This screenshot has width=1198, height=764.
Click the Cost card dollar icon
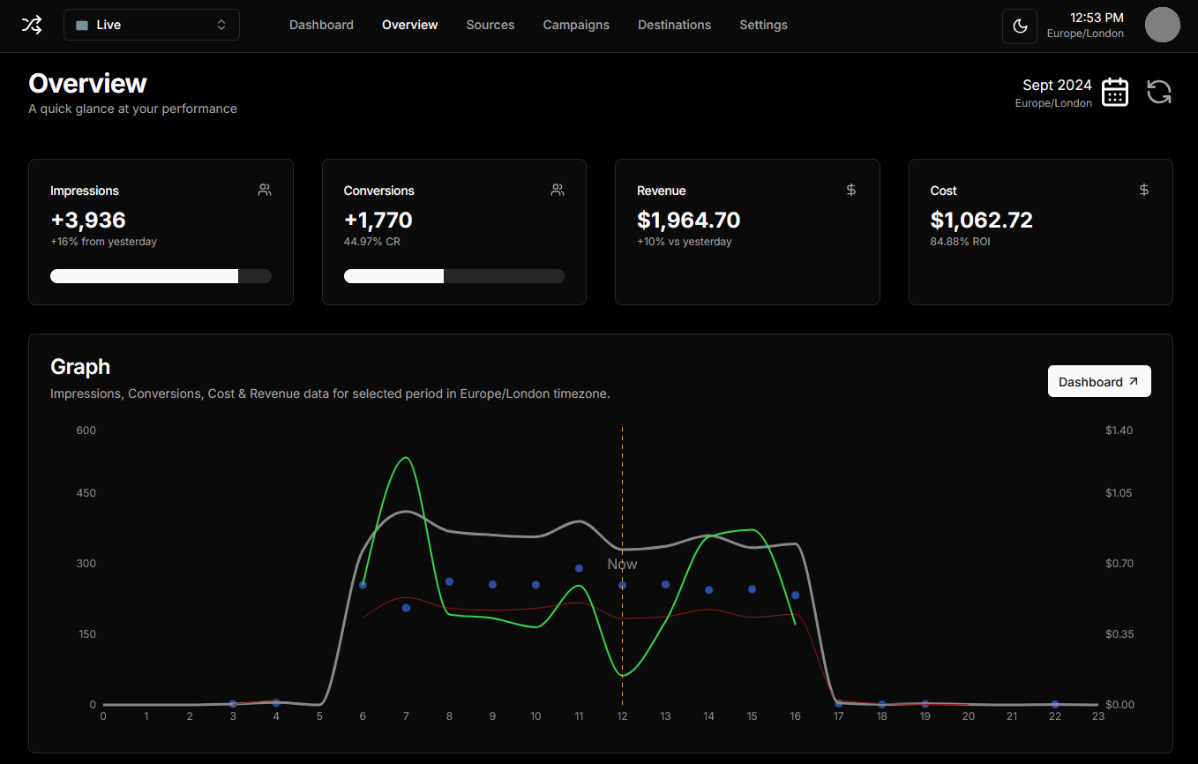pyautogui.click(x=1144, y=190)
